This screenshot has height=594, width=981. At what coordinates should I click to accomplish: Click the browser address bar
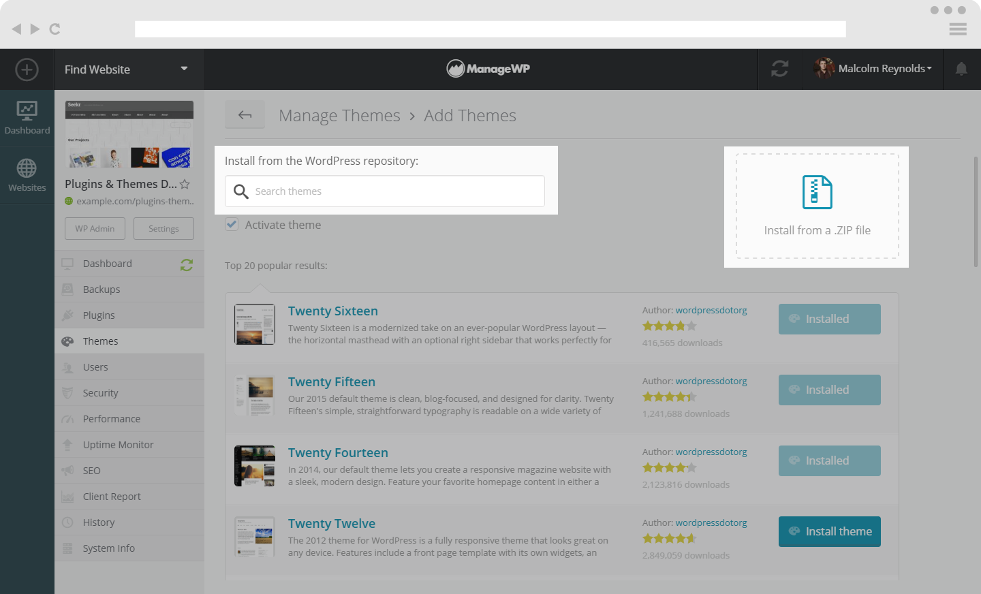click(x=490, y=29)
